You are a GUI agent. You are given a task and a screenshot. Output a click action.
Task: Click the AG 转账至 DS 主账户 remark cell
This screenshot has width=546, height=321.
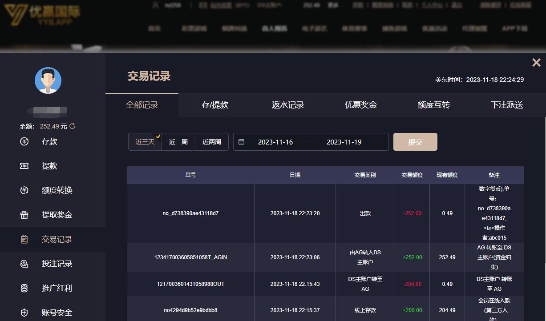(x=494, y=257)
